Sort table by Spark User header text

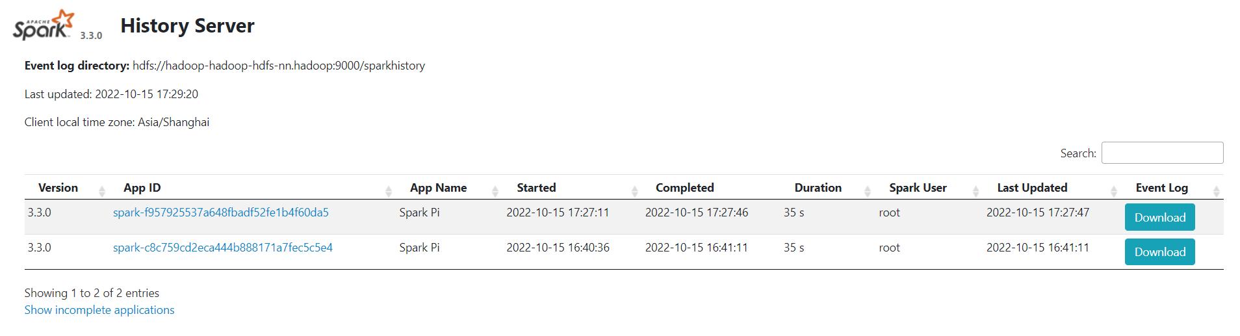pyautogui.click(x=918, y=188)
